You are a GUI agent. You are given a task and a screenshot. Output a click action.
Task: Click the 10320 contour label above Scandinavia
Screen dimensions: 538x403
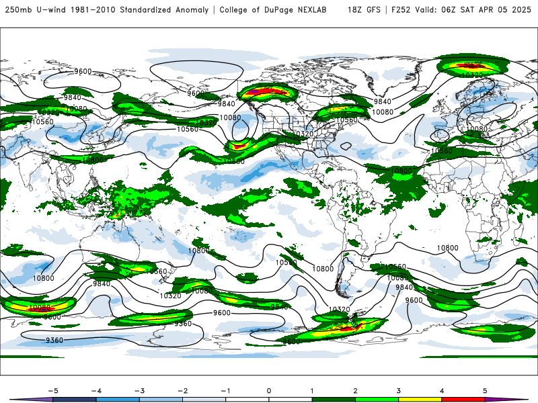(473, 75)
